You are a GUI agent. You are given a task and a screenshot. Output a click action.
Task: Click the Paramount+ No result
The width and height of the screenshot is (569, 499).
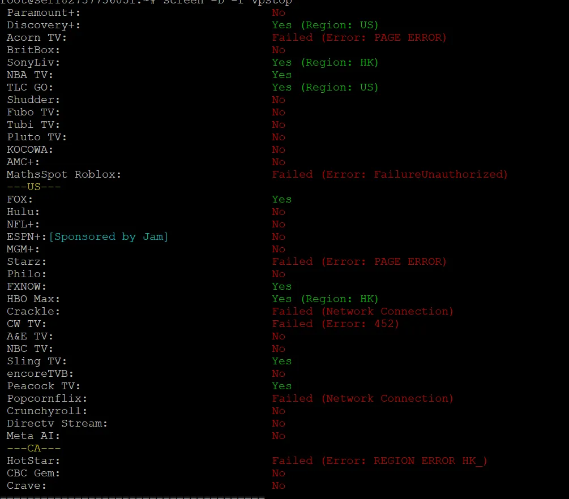click(x=279, y=12)
